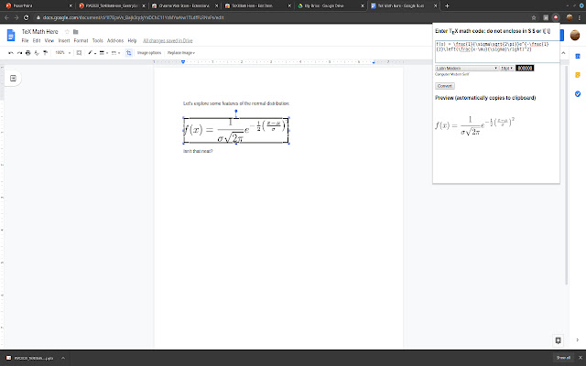Click the downloaded pptx file
Screen dimensions: 586x366
30,358
